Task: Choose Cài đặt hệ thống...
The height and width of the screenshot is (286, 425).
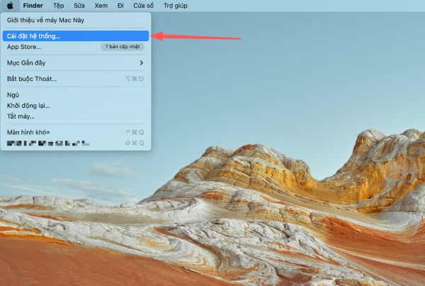Action: 76,36
